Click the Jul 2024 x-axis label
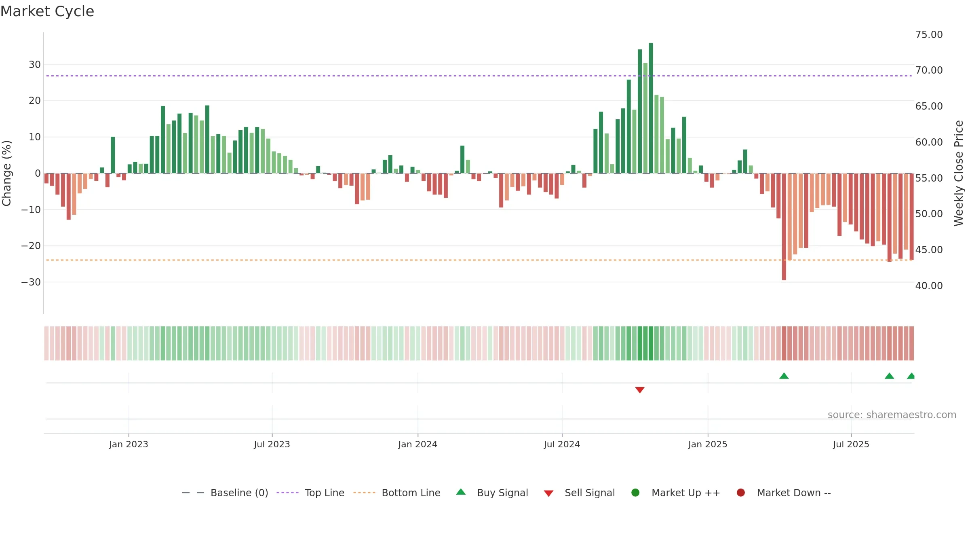 point(562,444)
